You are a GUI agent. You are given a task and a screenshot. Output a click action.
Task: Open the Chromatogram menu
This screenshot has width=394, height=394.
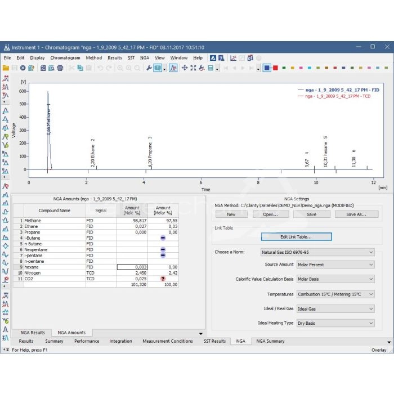click(65, 58)
